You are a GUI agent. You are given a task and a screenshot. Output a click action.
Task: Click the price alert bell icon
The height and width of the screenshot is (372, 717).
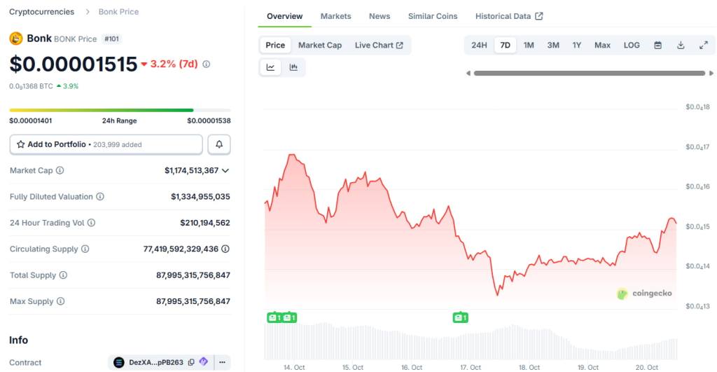(219, 144)
